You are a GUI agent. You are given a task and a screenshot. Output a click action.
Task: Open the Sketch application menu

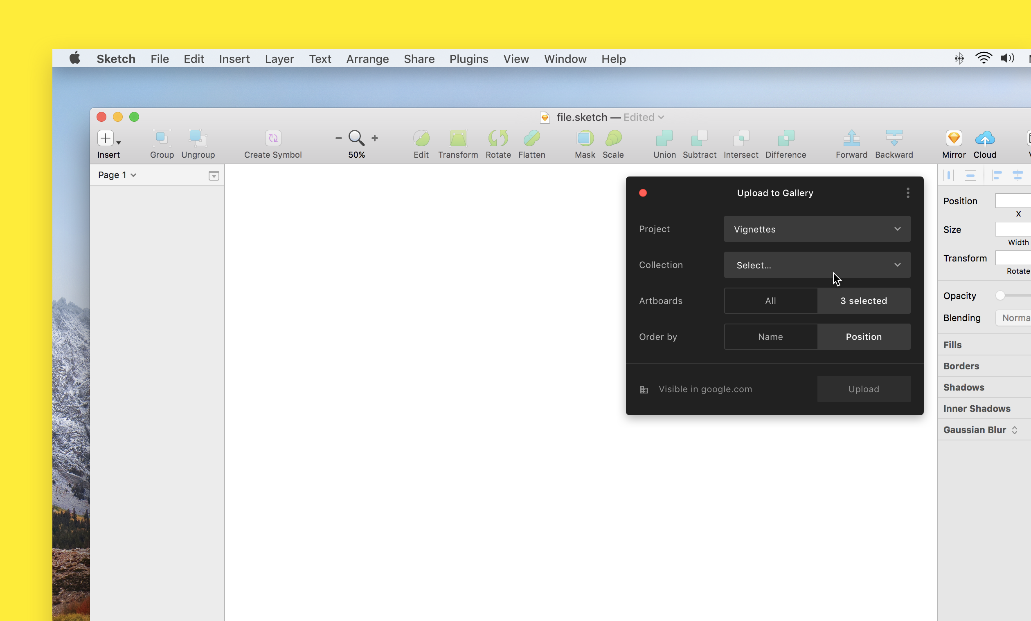click(x=116, y=58)
